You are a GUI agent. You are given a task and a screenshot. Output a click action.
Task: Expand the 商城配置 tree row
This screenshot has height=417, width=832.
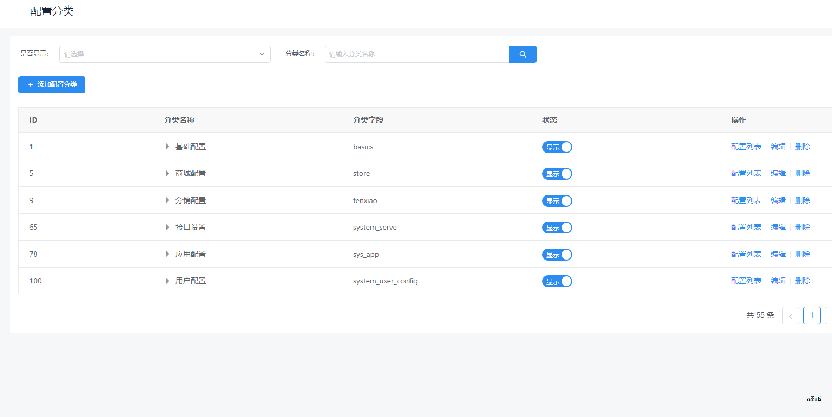[x=168, y=174]
